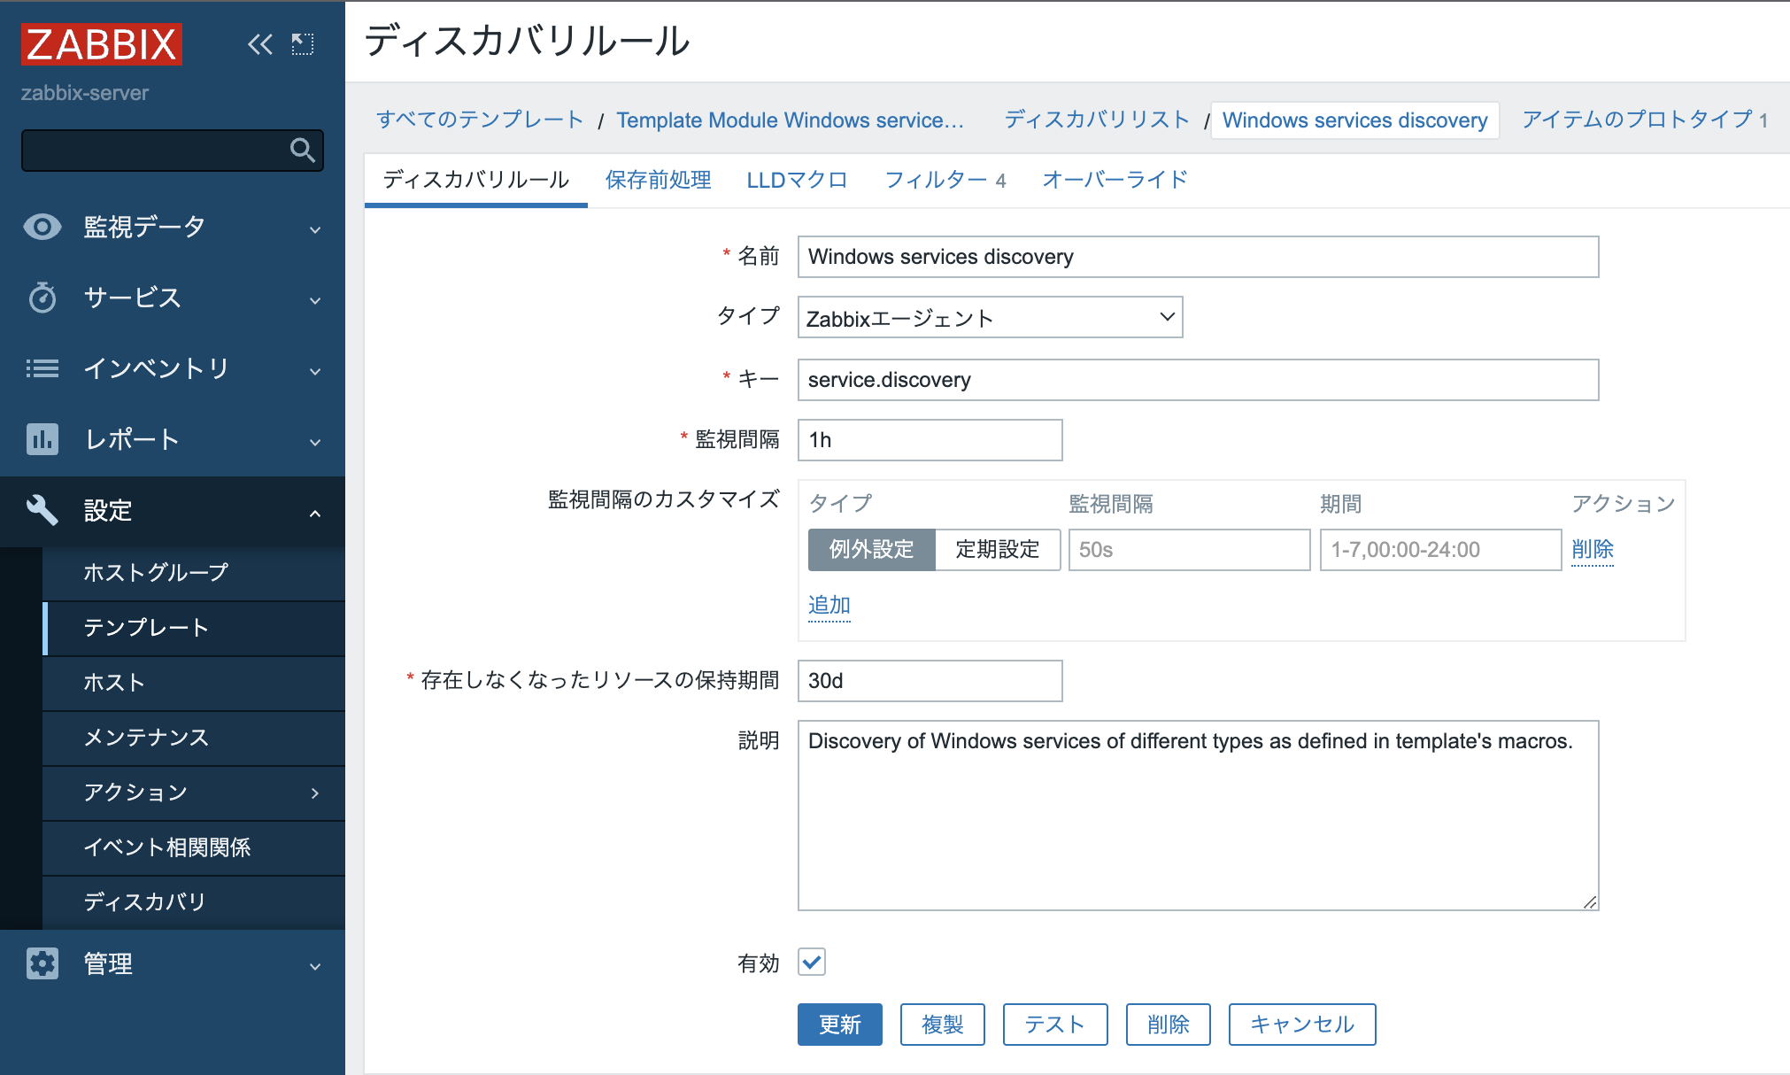
Task: Click the 更新 button
Action: [839, 1024]
